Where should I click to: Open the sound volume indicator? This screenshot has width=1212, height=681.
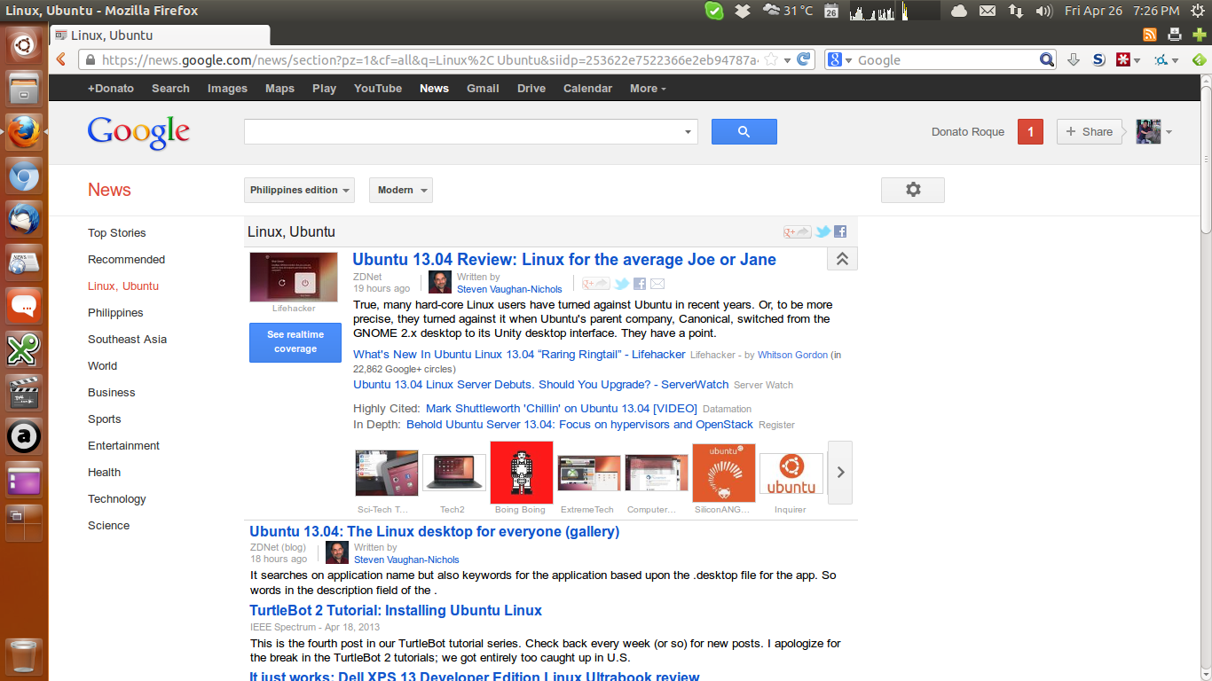[x=1043, y=11]
